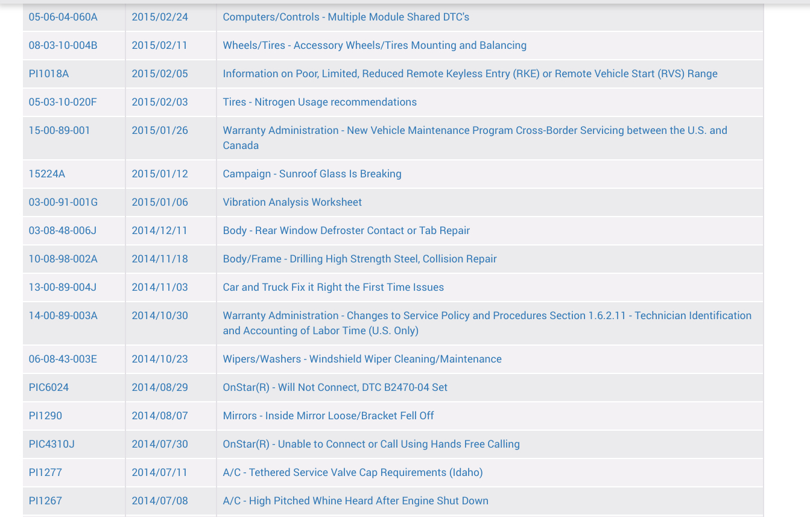Open bulletin PI1290
This screenshot has width=810, height=517.
(45, 416)
